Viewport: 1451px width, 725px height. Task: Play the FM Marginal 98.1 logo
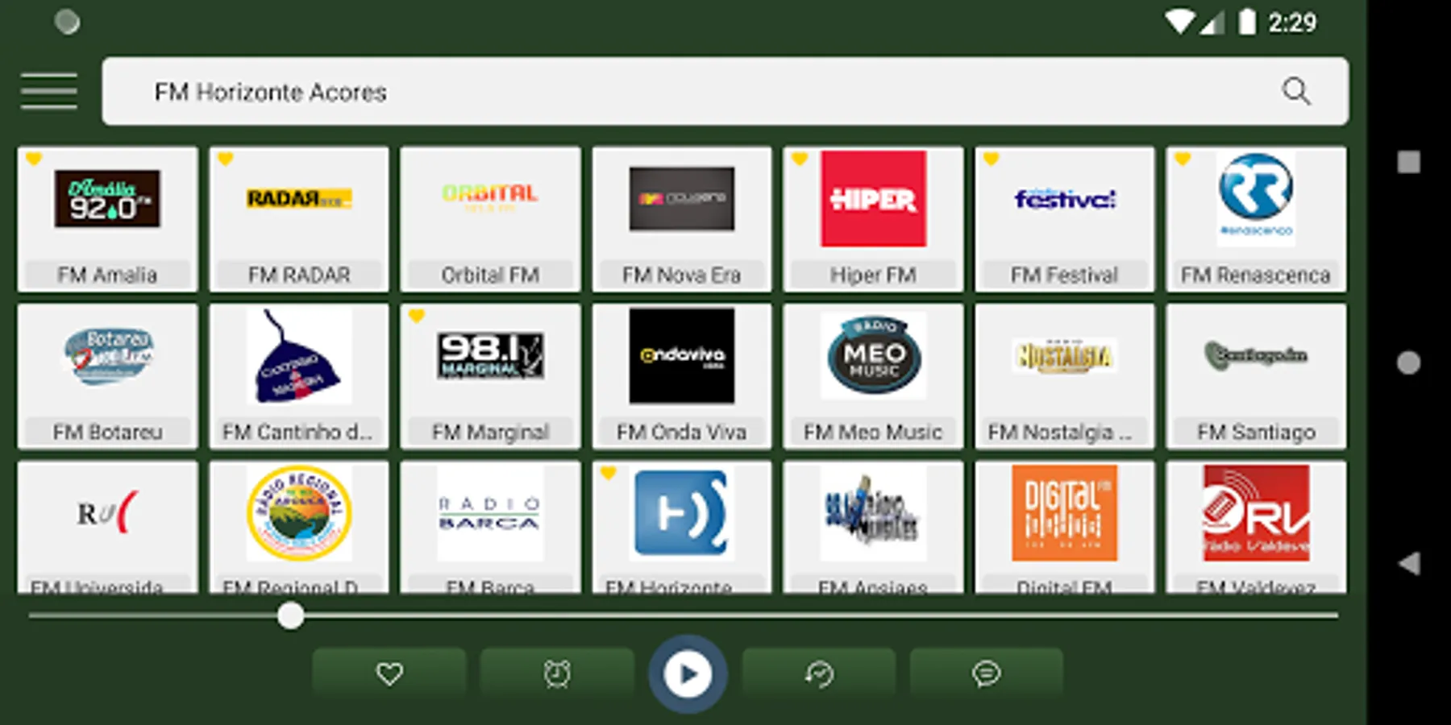[490, 355]
